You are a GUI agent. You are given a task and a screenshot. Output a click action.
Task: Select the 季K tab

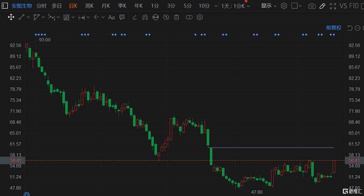(x=122, y=6)
